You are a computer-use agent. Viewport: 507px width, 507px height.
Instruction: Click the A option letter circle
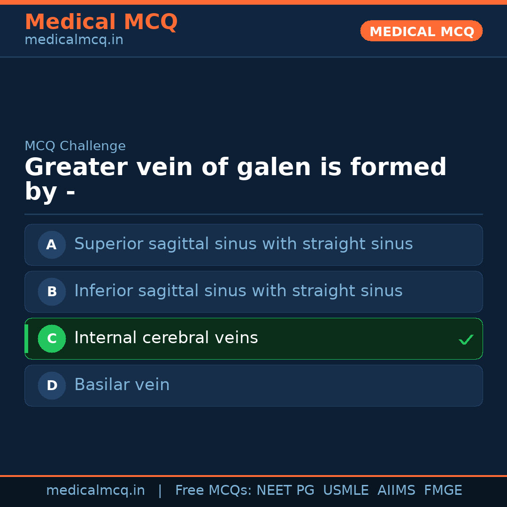52,245
